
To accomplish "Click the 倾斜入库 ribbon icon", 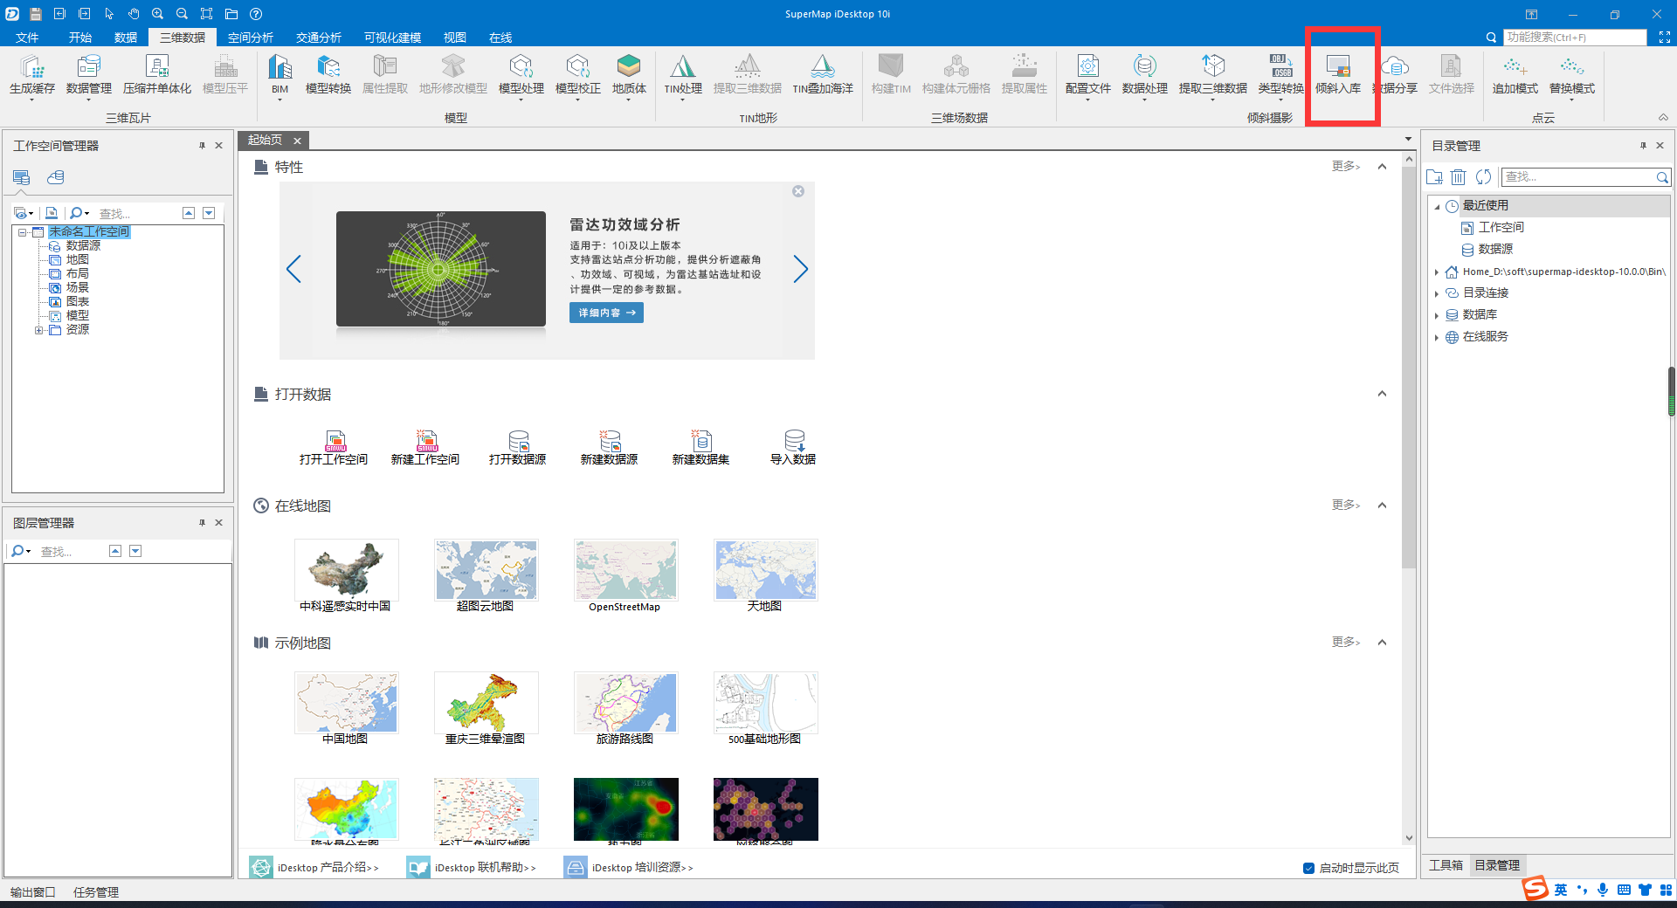I will click(x=1337, y=68).
